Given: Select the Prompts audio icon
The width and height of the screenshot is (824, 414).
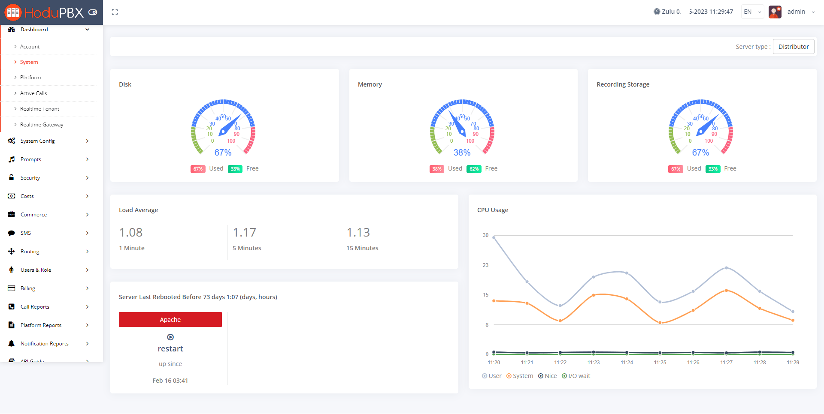Looking at the screenshot, I should coord(12,159).
